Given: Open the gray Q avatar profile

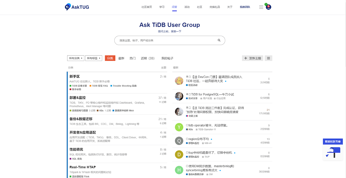Looking at the screenshot, I should click(179, 141).
